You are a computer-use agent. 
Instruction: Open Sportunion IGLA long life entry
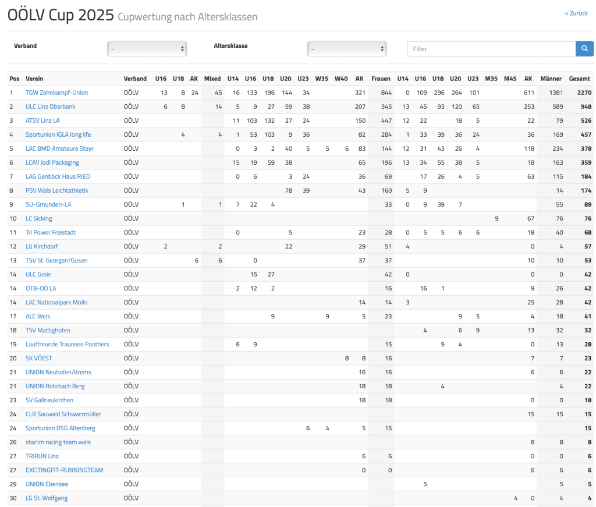click(58, 134)
